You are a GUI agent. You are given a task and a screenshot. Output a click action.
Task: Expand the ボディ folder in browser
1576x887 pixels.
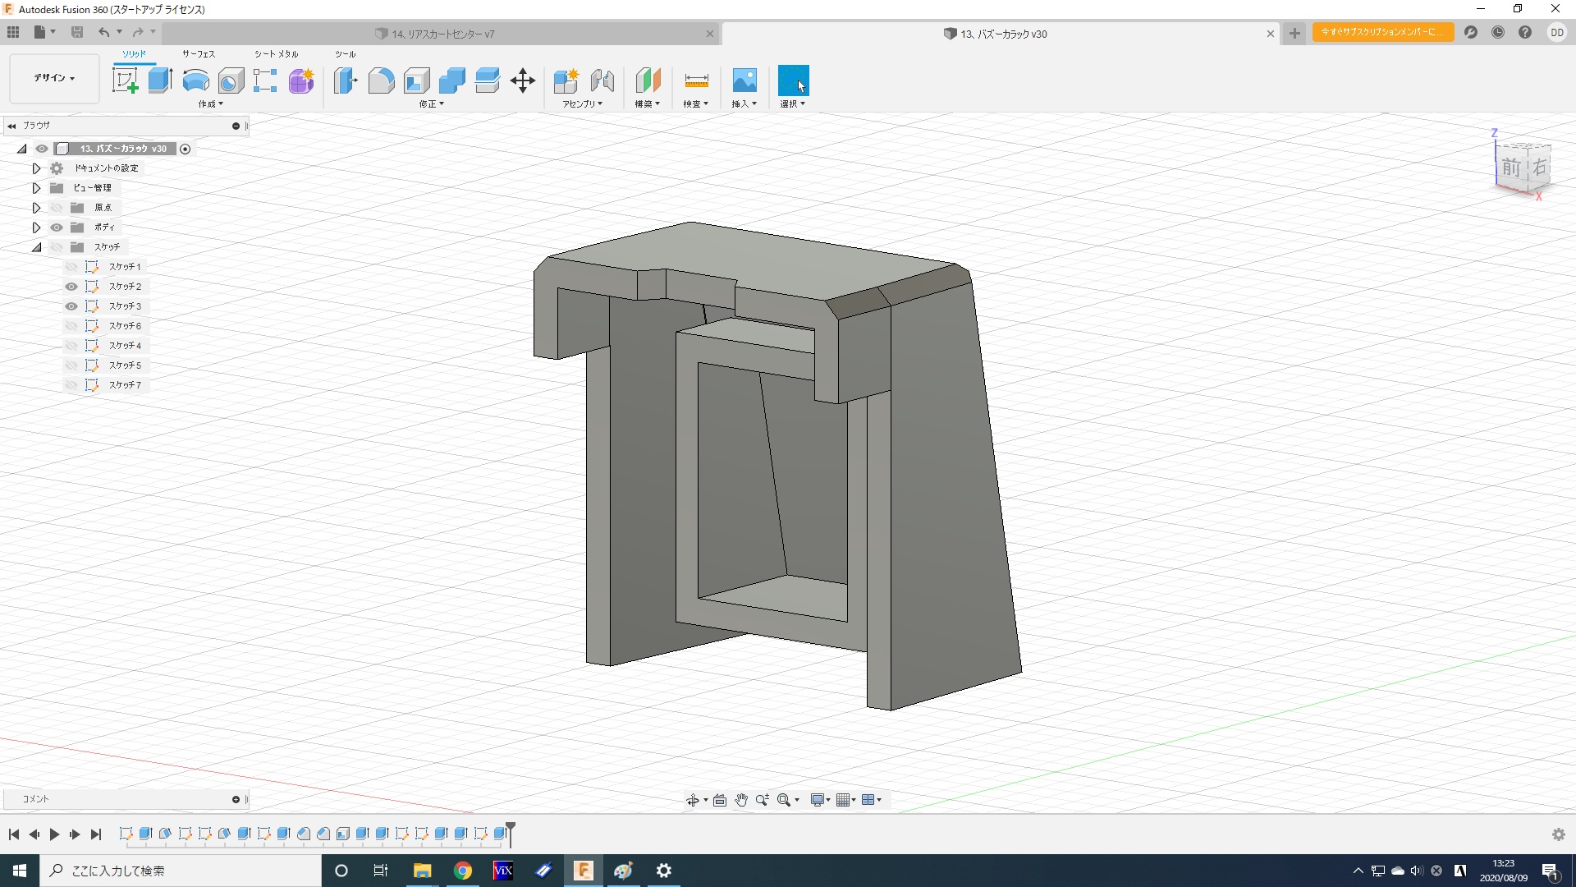point(36,227)
